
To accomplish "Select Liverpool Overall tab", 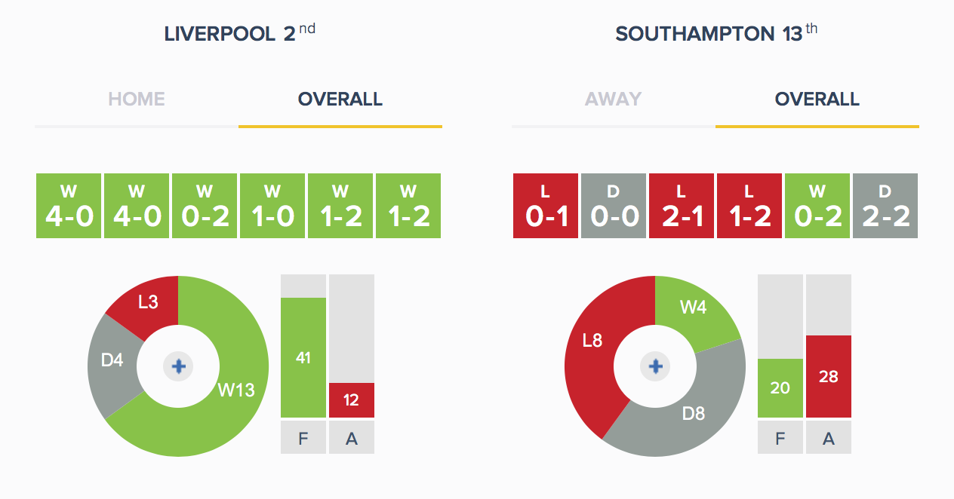I will click(x=340, y=99).
